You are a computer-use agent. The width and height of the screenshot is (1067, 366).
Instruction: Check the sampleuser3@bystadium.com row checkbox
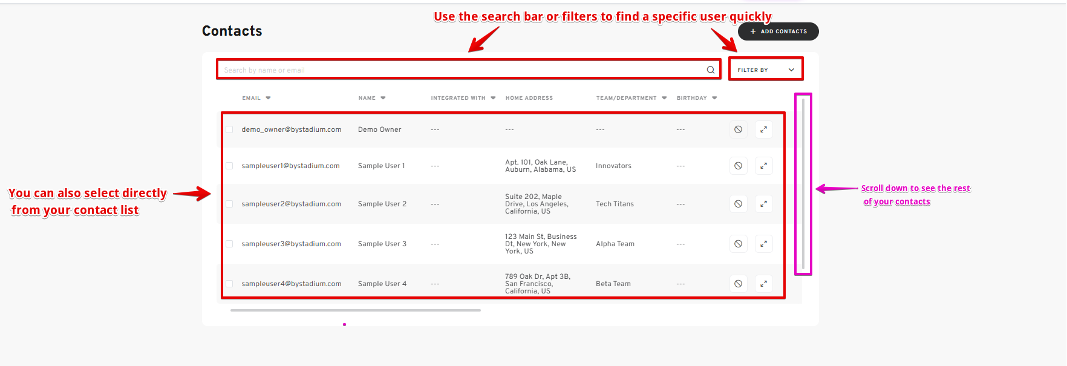point(229,244)
